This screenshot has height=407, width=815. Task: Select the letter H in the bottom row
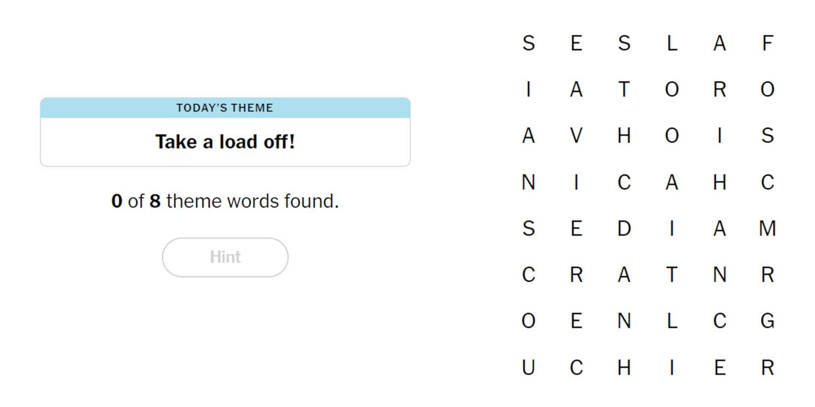[624, 368]
